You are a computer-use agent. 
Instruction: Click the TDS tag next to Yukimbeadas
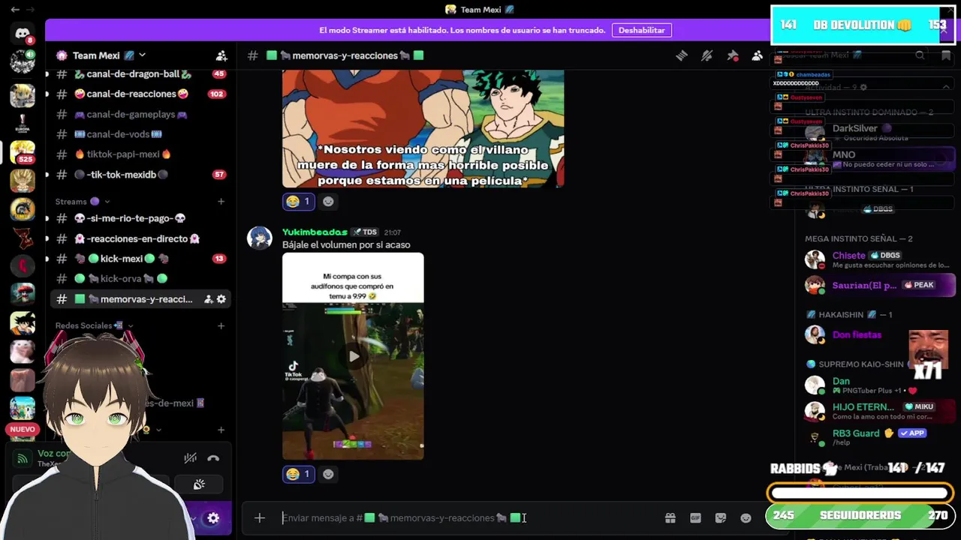[366, 232]
